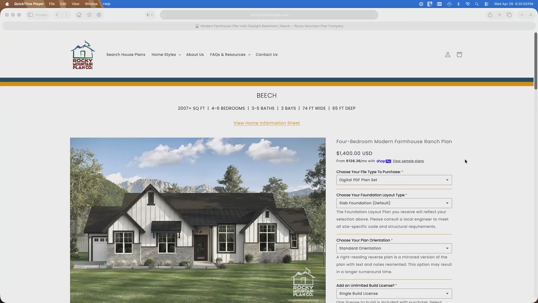Go back to the previous page
Viewport: 538px width, 303px height.
57,15
